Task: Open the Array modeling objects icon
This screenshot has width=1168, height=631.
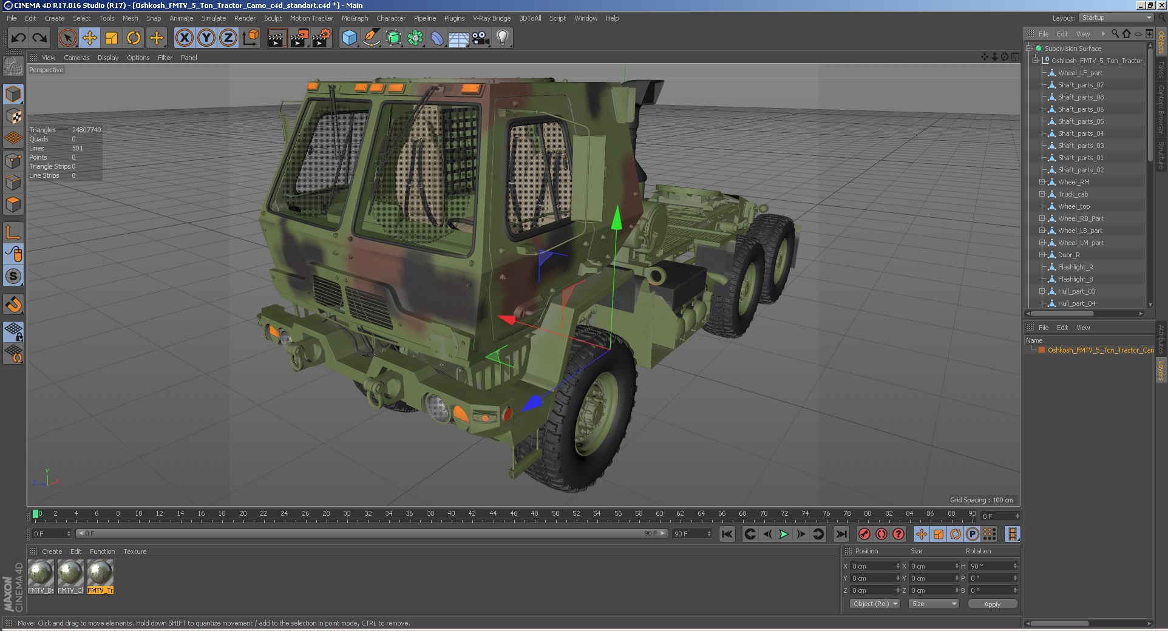Action: pos(415,38)
